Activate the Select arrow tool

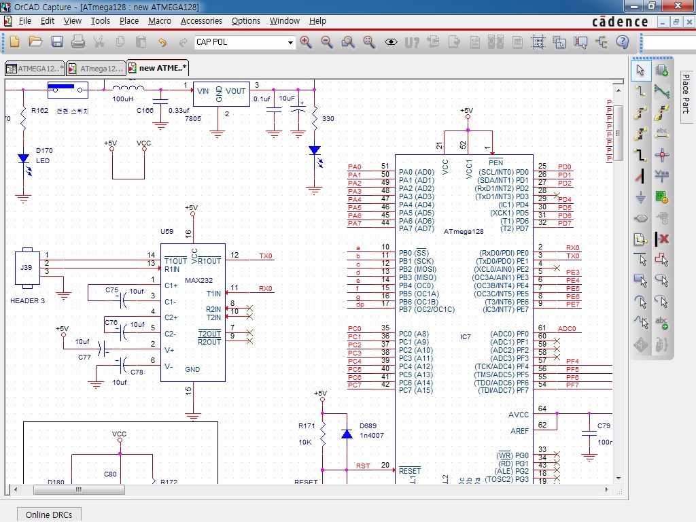[x=640, y=70]
